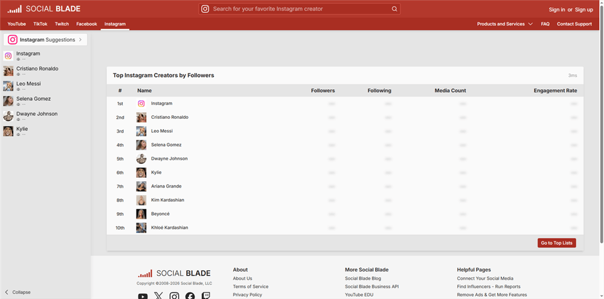Screen dimensions: 604x299
Task: Click Kim Kardashian name in table
Action: click(x=167, y=200)
